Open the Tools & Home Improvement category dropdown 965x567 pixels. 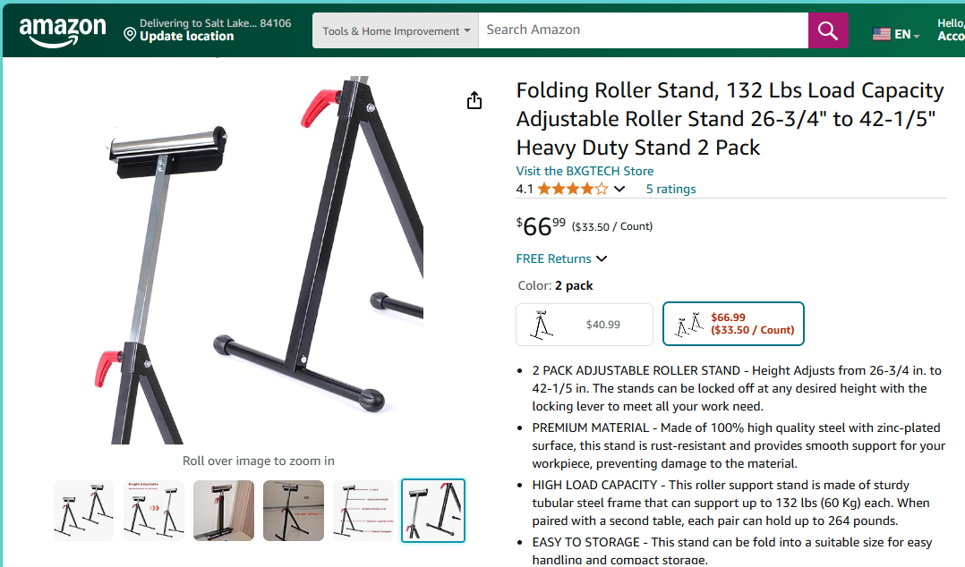pyautogui.click(x=395, y=30)
